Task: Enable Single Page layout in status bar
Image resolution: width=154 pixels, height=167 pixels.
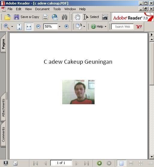Action: [121, 163]
